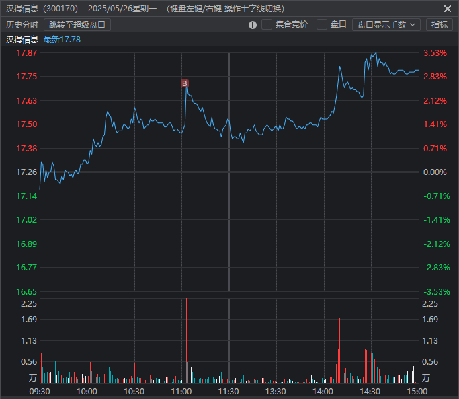Toggle the 盘口 checkbox

tap(322, 24)
